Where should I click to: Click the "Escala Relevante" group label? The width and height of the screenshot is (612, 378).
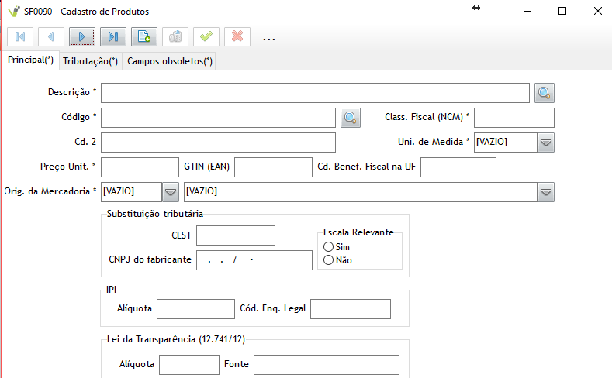pyautogui.click(x=358, y=232)
